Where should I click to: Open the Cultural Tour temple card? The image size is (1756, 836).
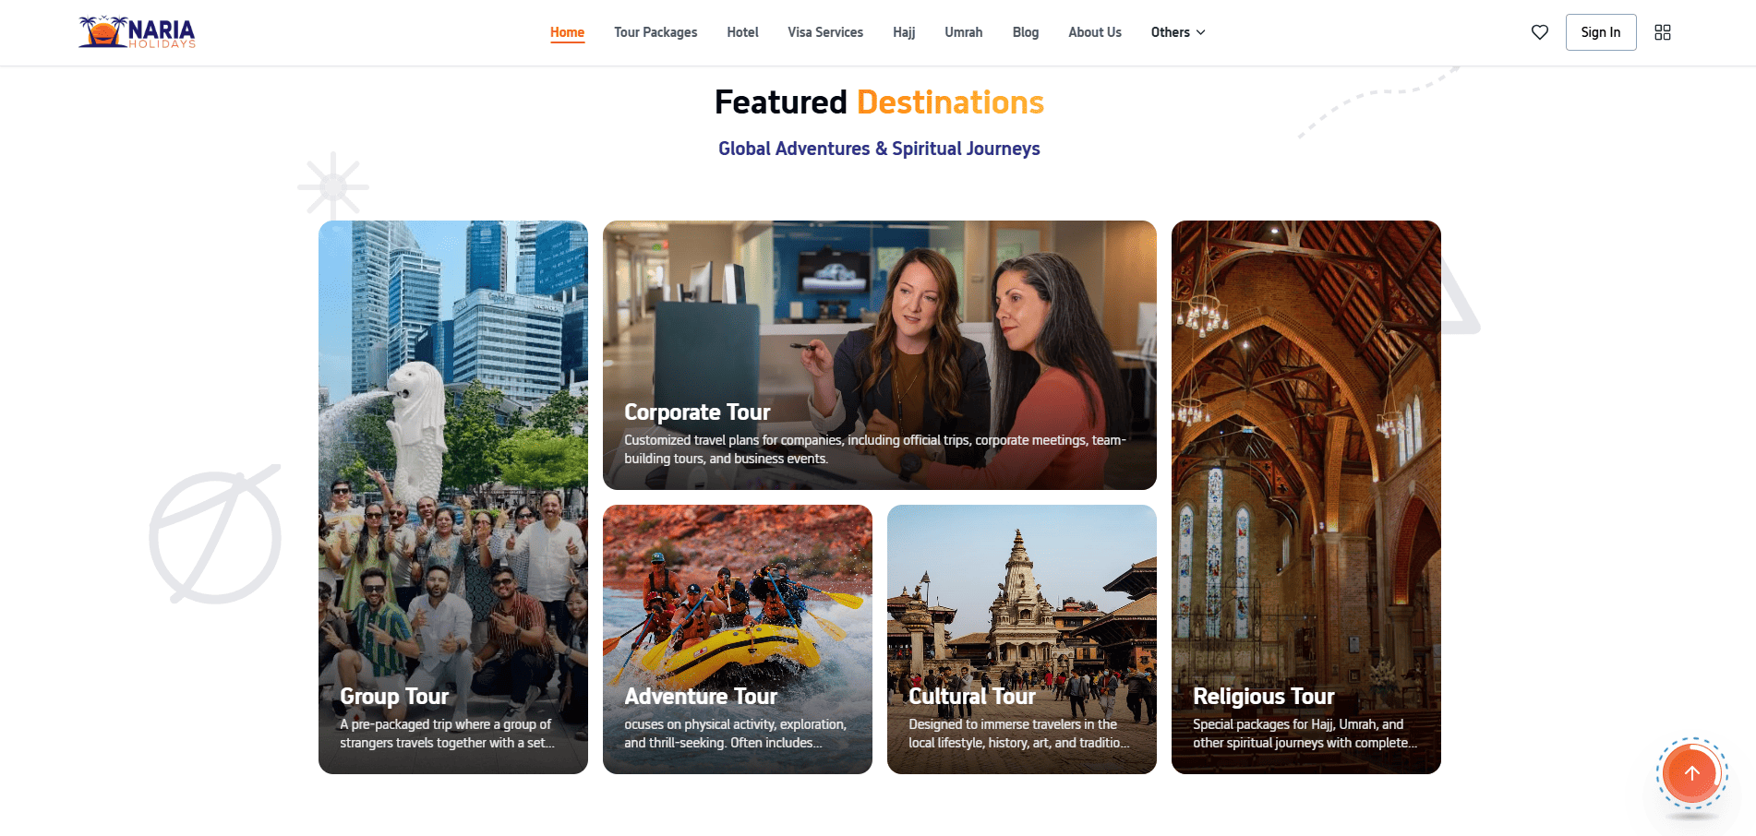coord(1022,639)
